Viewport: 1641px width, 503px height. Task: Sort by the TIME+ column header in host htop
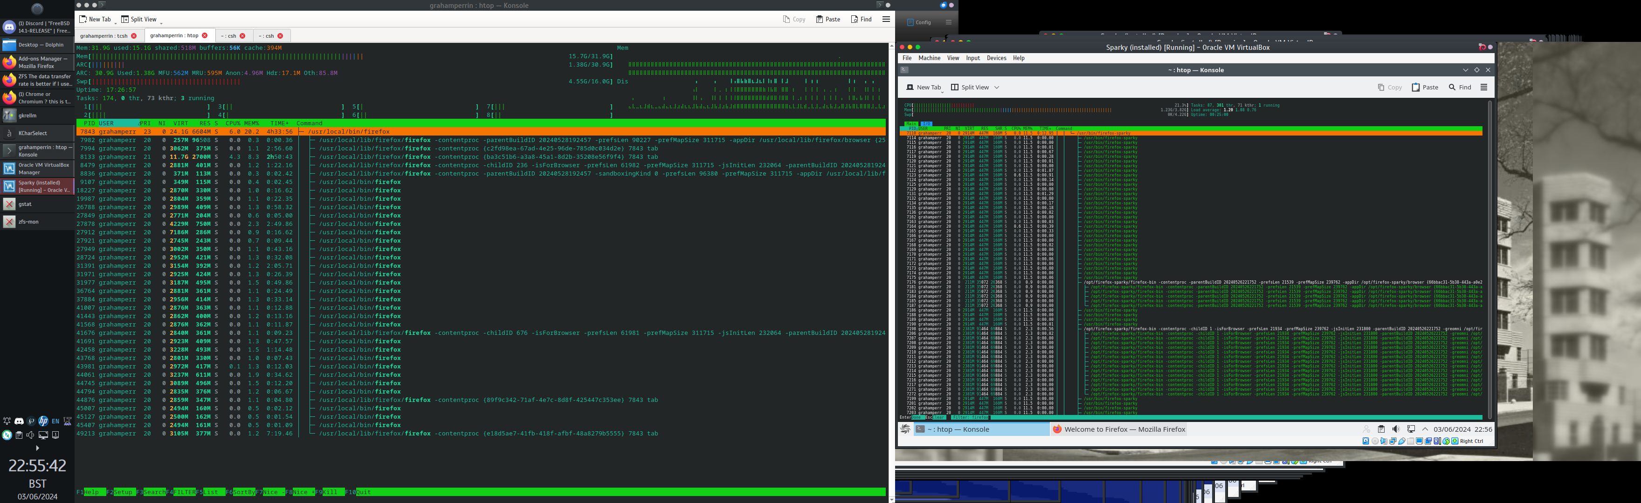(279, 123)
